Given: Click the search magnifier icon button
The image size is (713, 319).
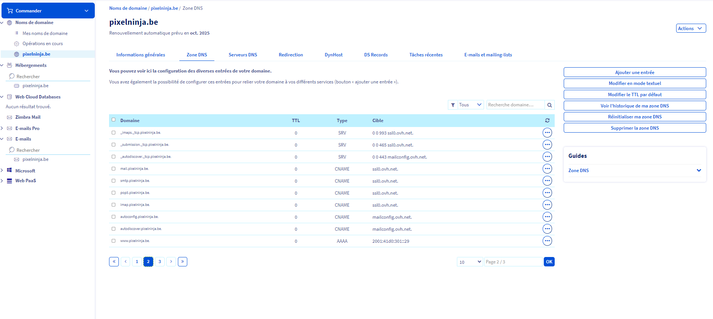Looking at the screenshot, I should (549, 105).
